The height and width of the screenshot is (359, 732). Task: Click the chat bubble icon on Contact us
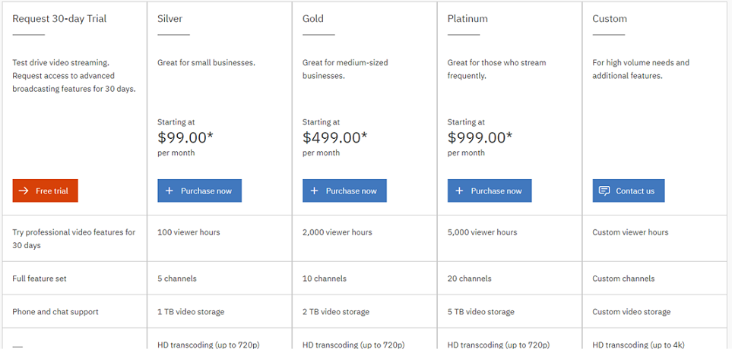point(604,191)
